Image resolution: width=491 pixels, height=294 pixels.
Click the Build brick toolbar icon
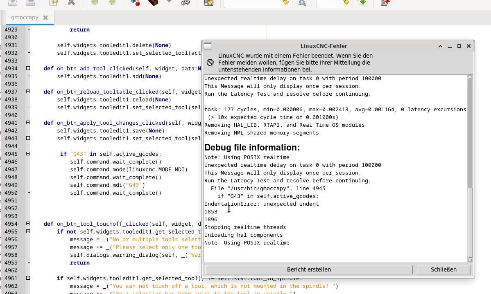coord(153,2)
